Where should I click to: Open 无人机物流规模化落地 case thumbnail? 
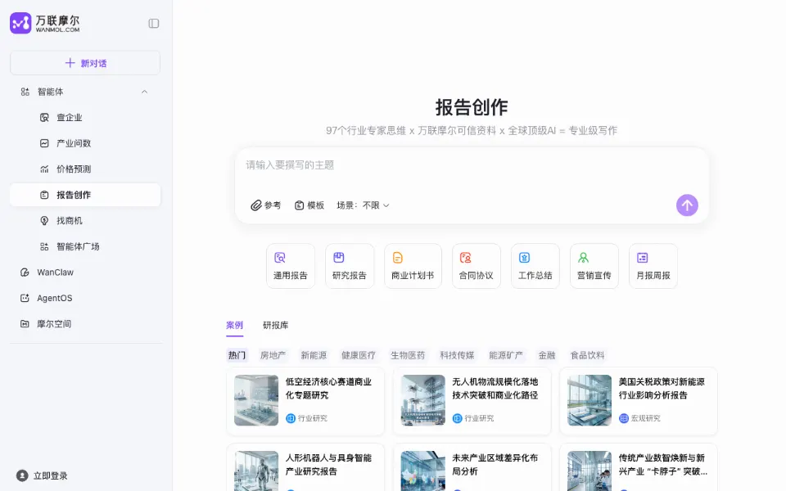click(x=423, y=400)
